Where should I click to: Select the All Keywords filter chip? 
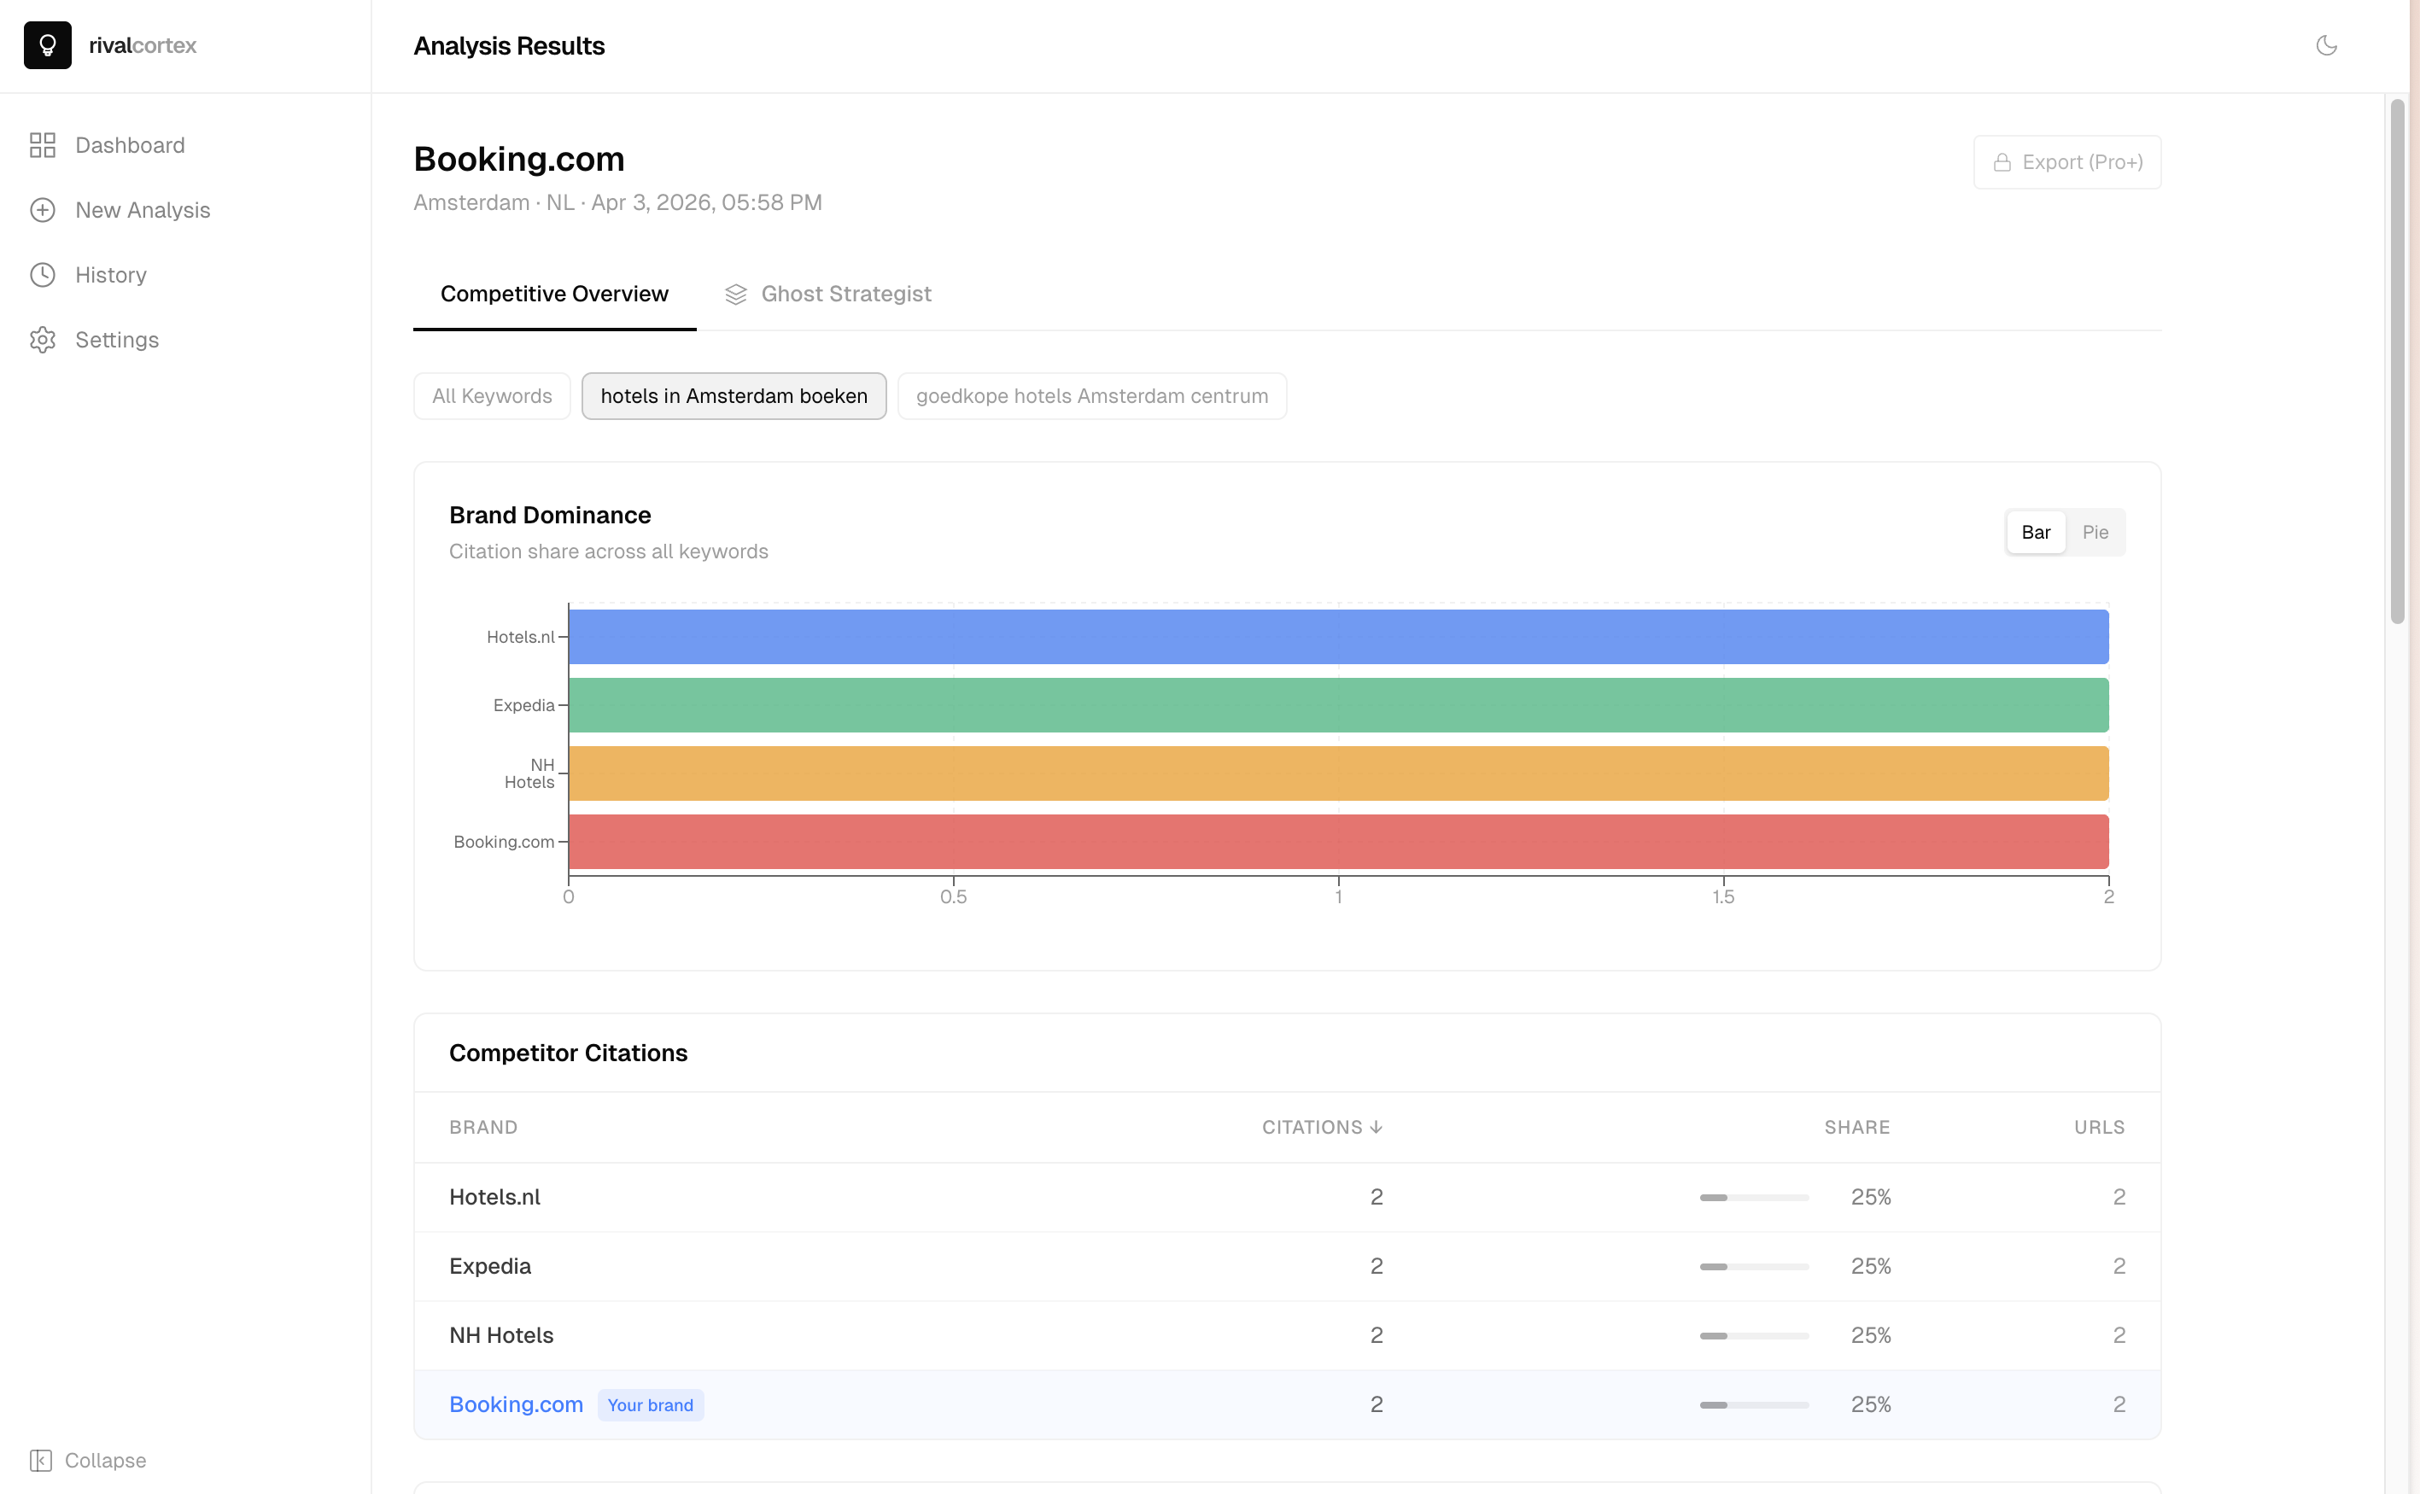492,396
